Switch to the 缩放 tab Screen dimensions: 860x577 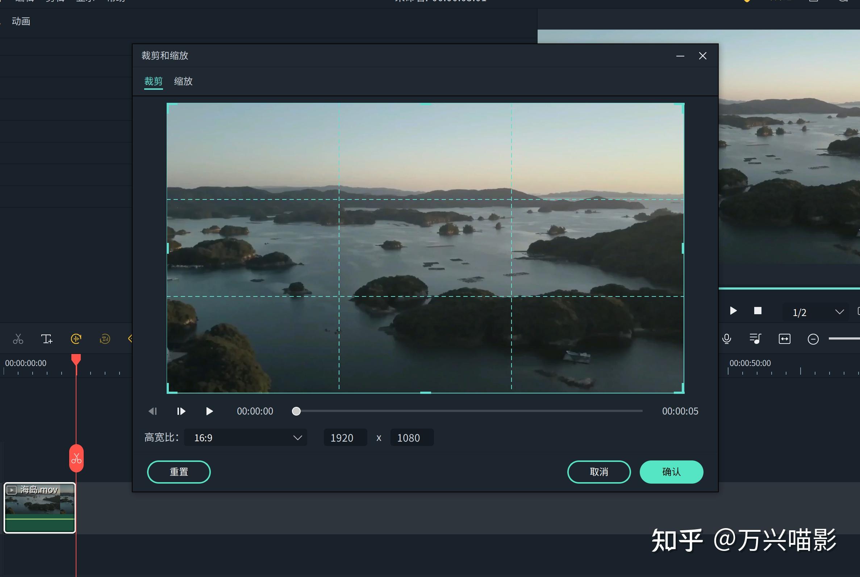coord(183,81)
